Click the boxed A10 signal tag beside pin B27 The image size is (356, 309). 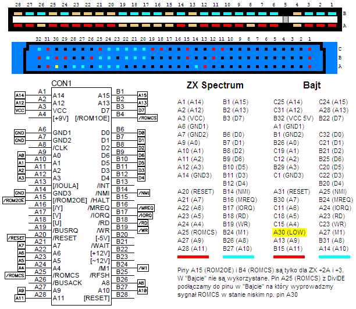click(x=143, y=290)
